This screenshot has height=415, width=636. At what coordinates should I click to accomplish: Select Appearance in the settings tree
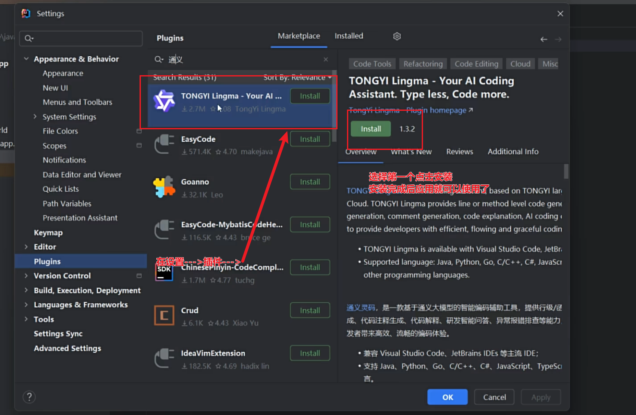[63, 73]
